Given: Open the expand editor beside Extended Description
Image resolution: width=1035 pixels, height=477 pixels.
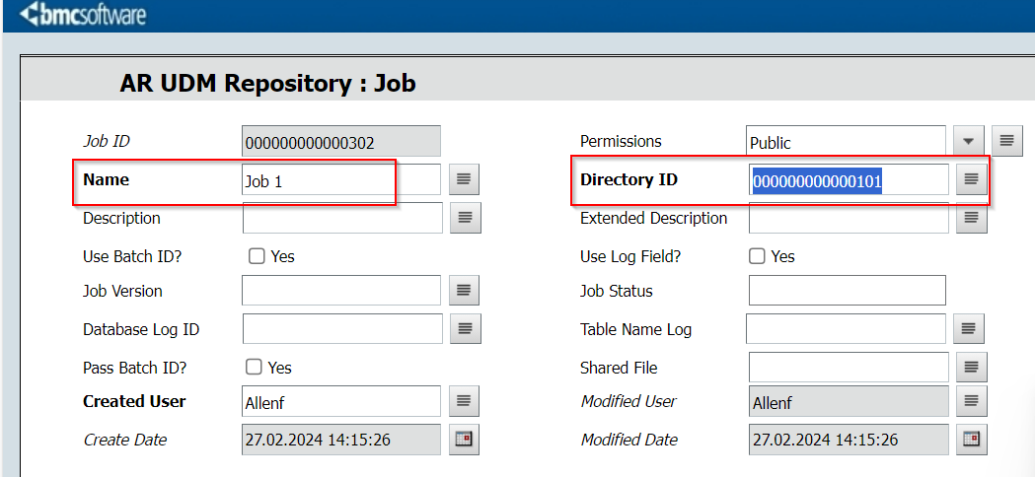Looking at the screenshot, I should click(x=971, y=218).
